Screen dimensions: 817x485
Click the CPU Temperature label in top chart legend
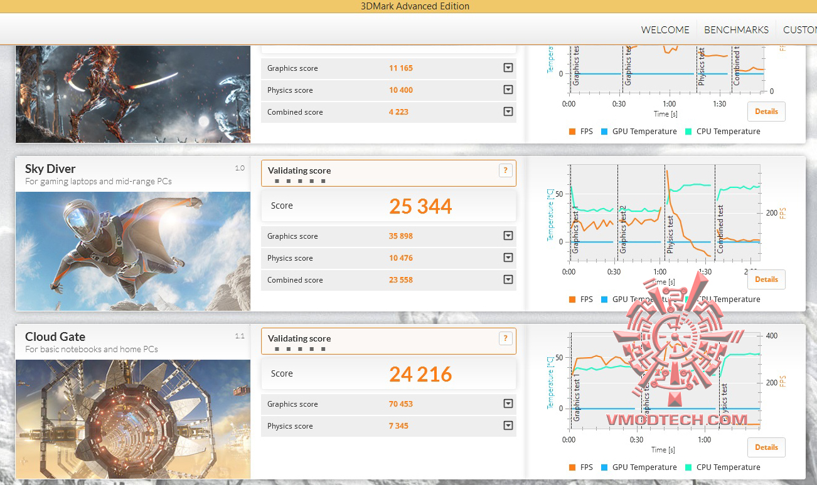(x=728, y=132)
